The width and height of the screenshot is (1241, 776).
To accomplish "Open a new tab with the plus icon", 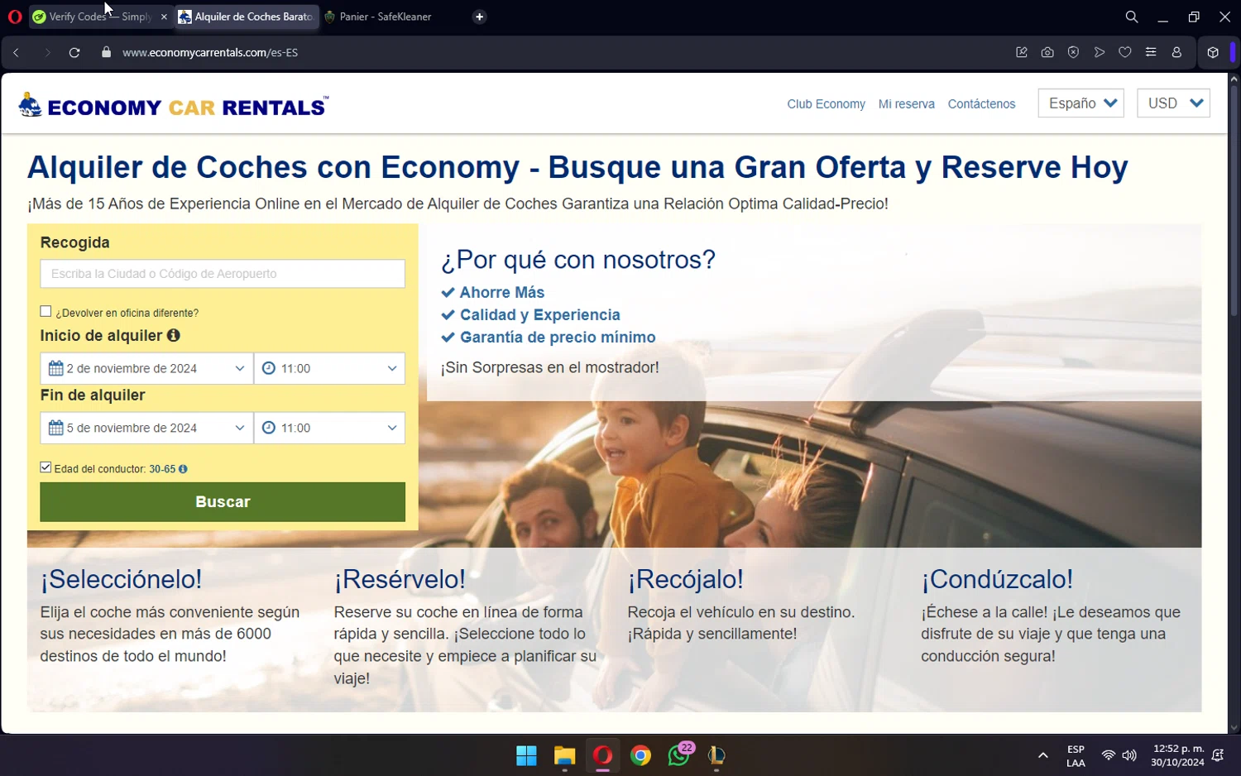I will click(x=479, y=17).
